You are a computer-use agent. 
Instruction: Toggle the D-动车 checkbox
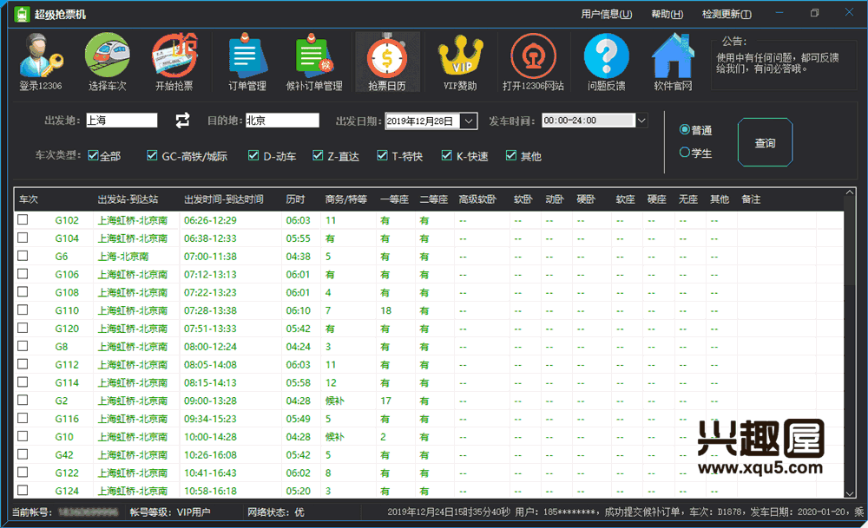point(253,155)
